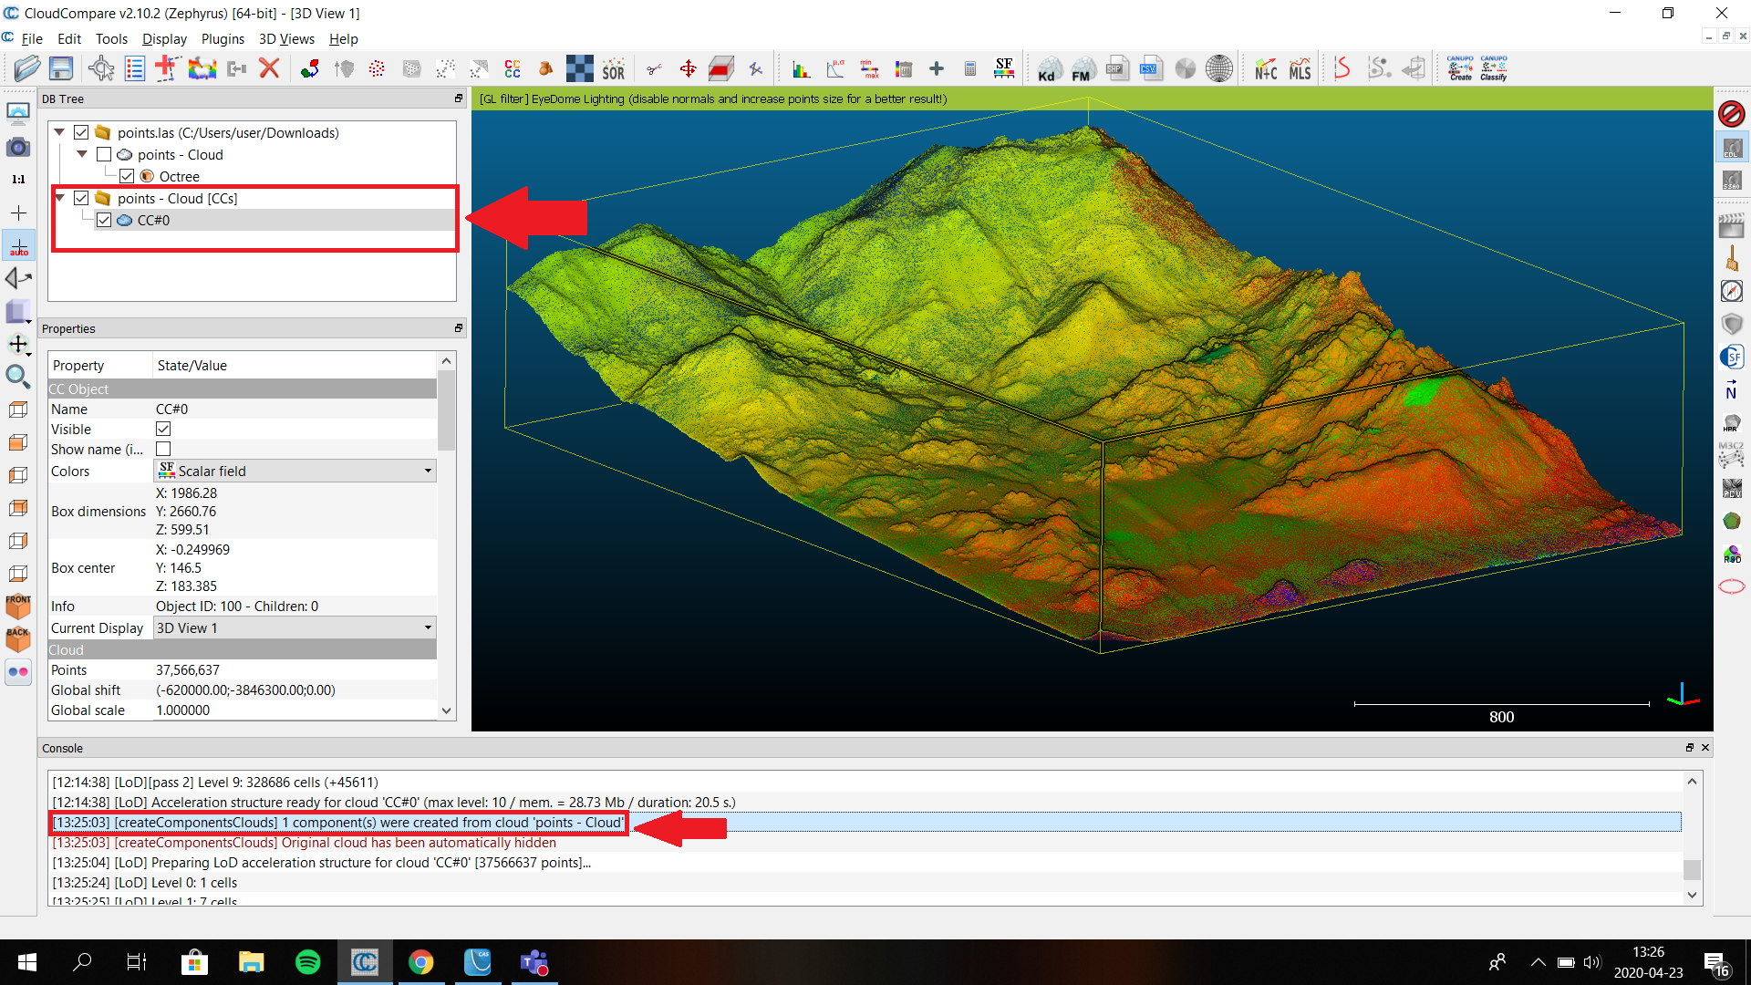Open Spotify from the taskbar
Image resolution: width=1751 pixels, height=985 pixels.
point(308,962)
